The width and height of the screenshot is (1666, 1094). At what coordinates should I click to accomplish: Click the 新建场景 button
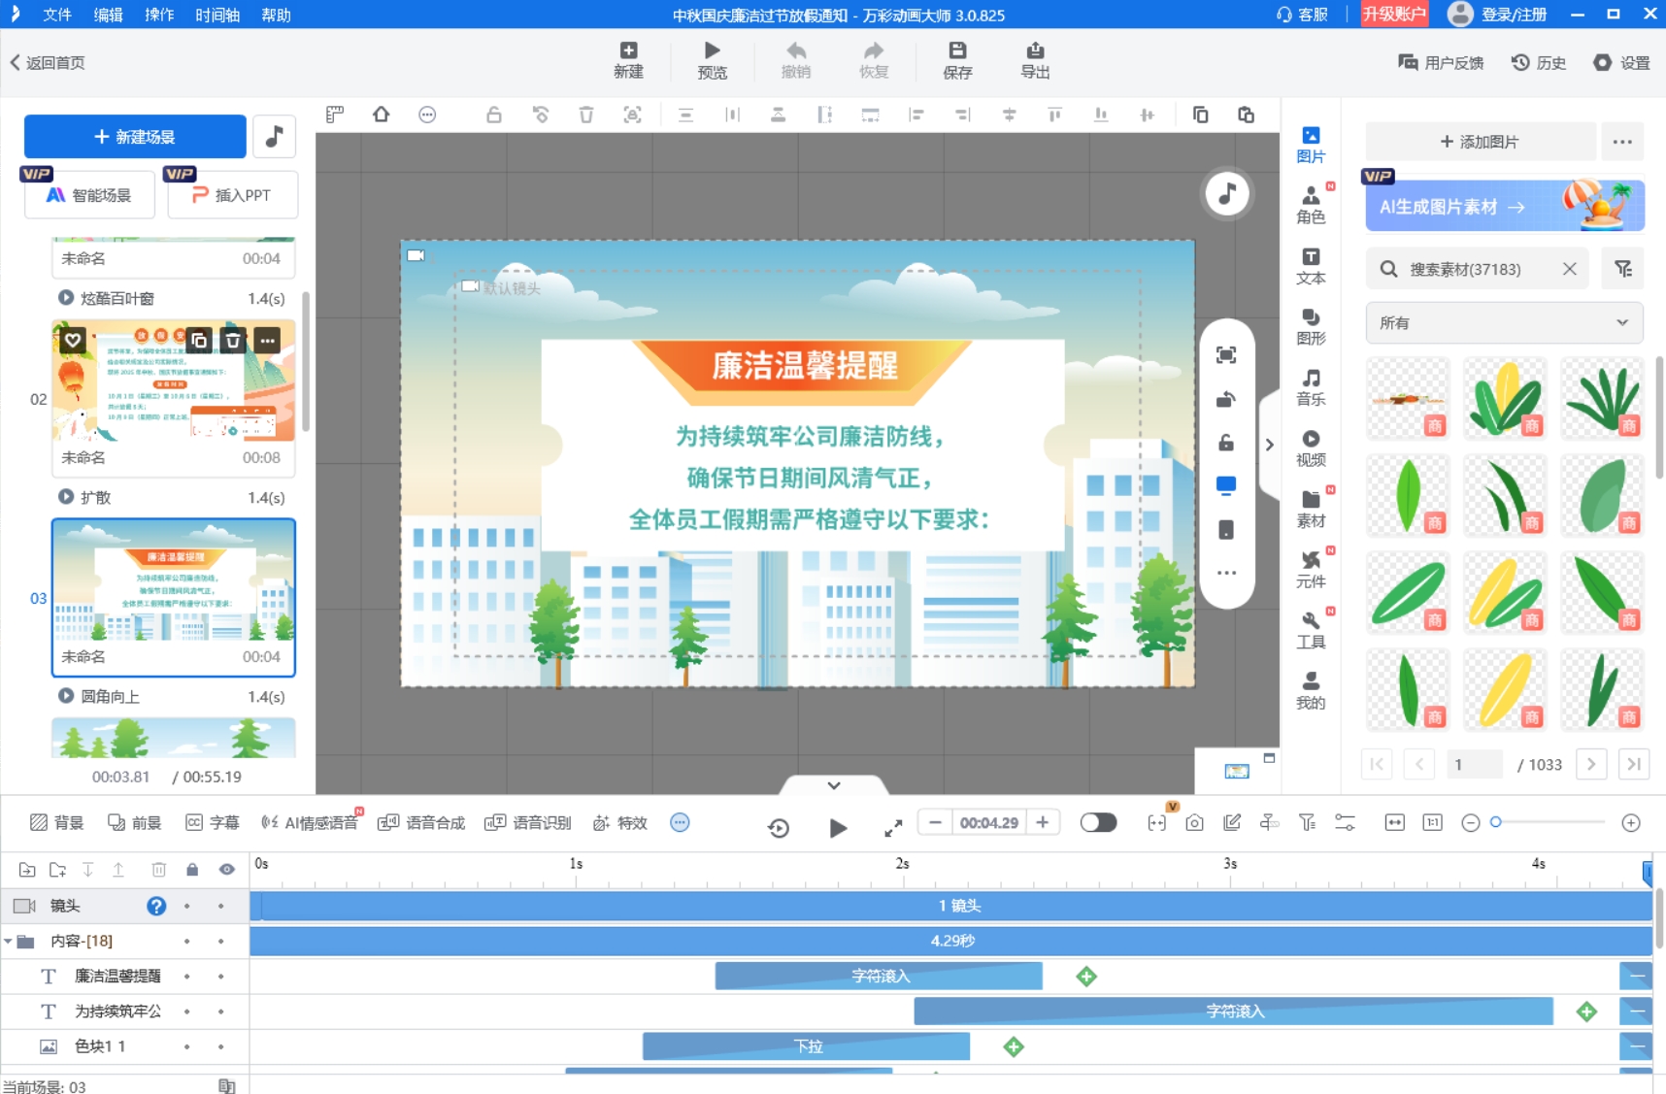point(135,136)
